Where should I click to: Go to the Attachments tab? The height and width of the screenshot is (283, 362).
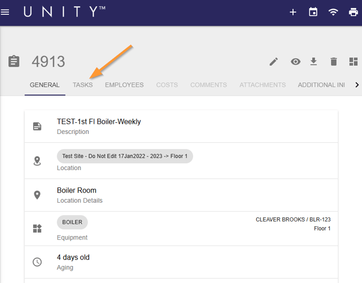263,85
